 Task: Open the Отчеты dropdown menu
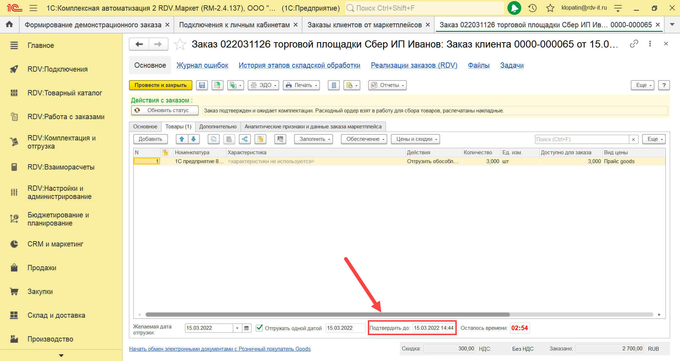(x=387, y=85)
